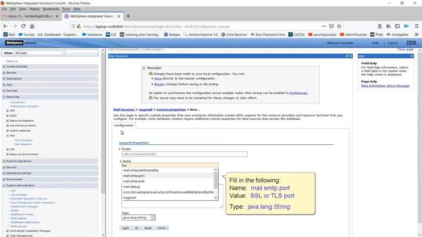This screenshot has width=422, height=237.
Task: Open Mail providers in navigation tree
Action: pos(24,140)
